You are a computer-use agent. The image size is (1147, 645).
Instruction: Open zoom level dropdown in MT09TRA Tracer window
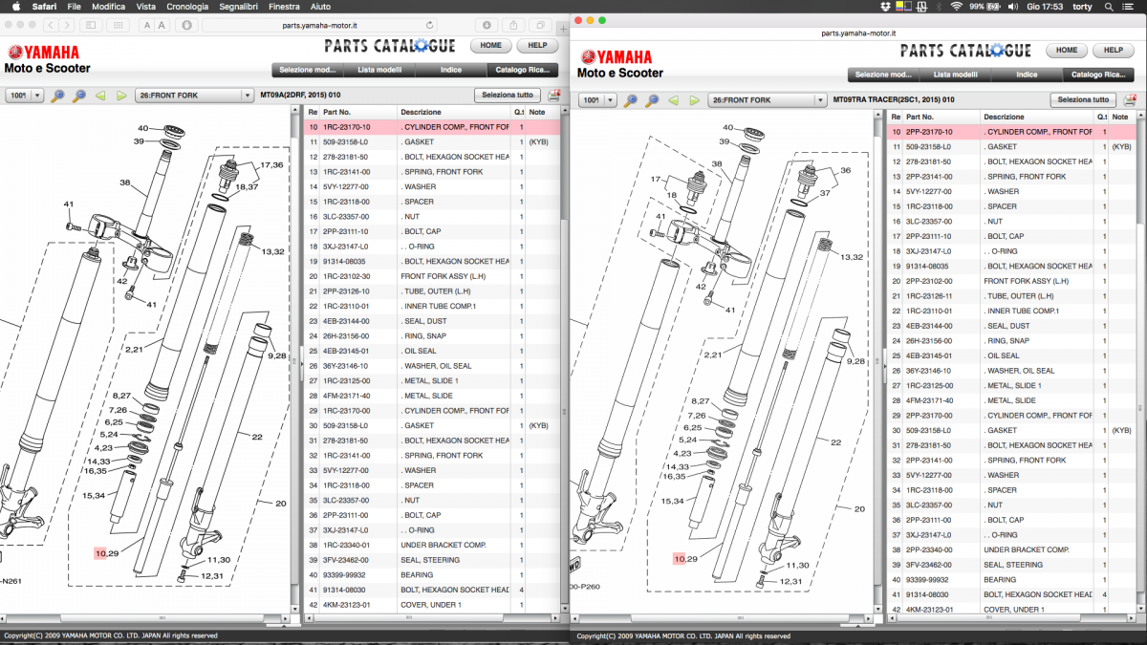596,99
